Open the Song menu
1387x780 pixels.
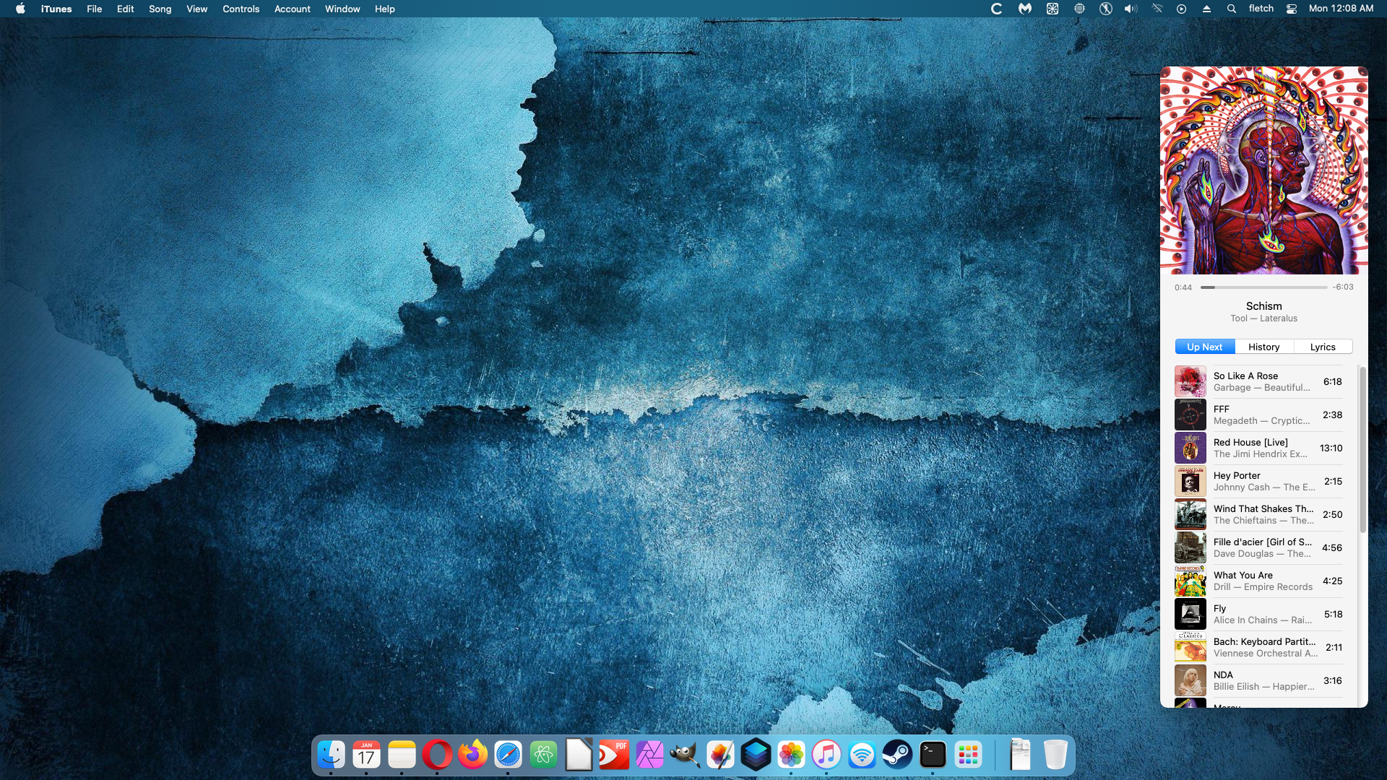click(x=160, y=9)
